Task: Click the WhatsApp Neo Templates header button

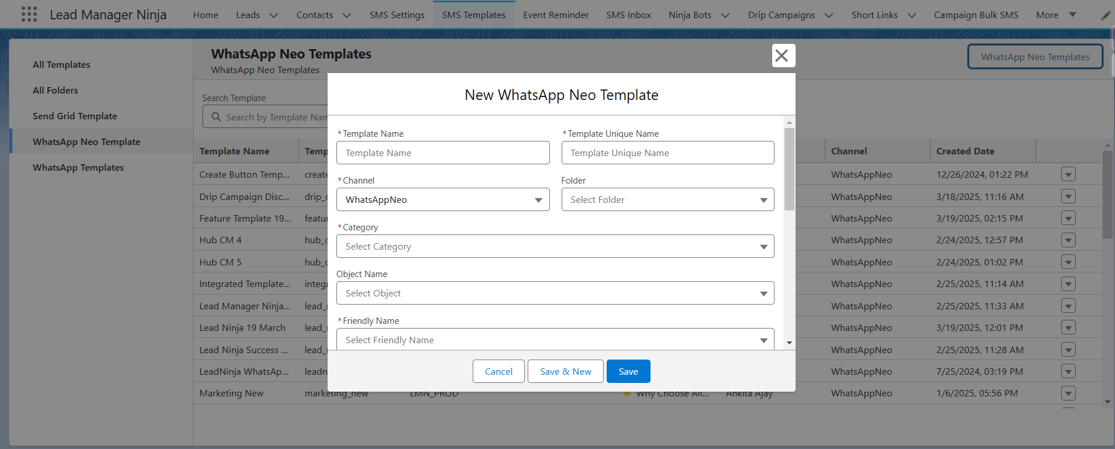Action: click(1035, 57)
